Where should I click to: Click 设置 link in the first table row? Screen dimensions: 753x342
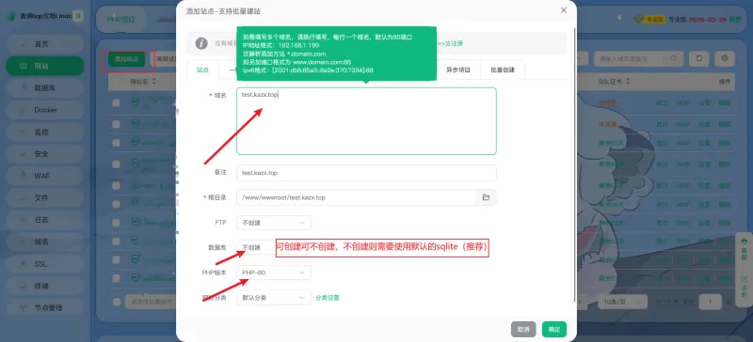tap(704, 102)
